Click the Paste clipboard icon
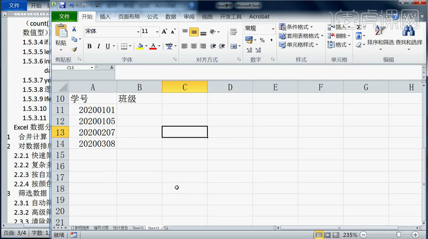 [x=61, y=31]
